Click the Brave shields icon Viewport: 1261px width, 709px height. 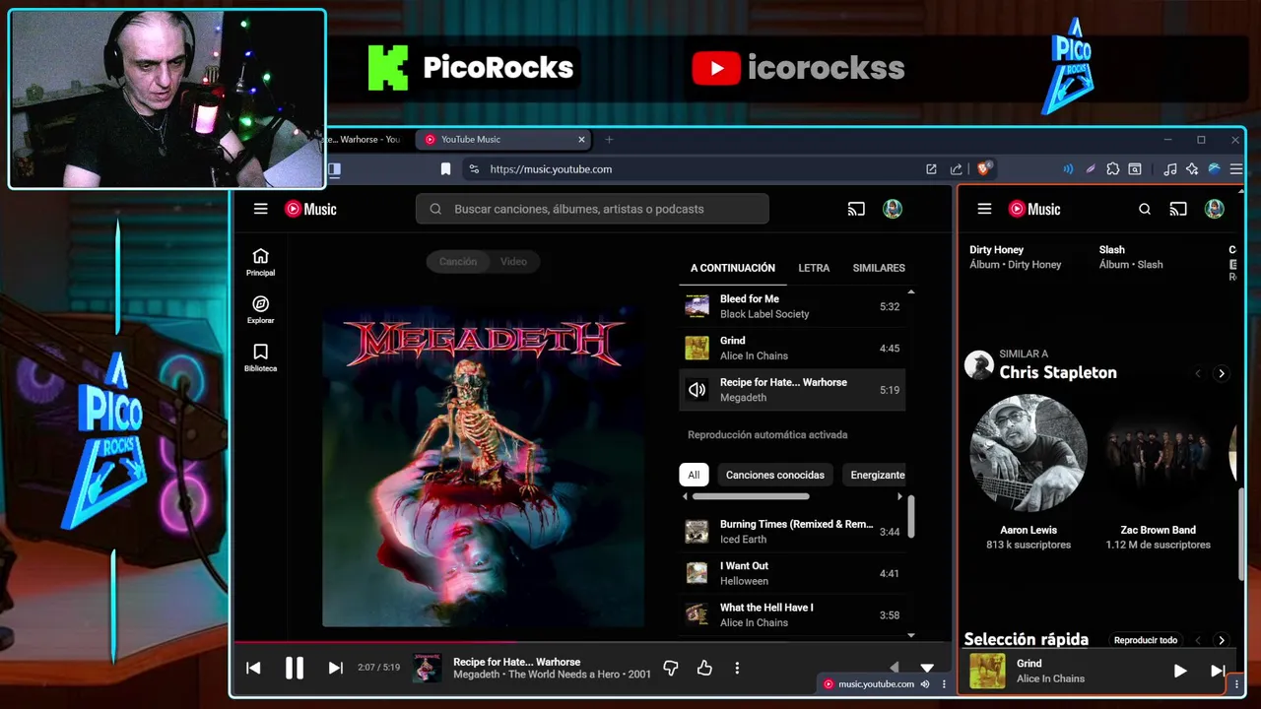pos(983,169)
